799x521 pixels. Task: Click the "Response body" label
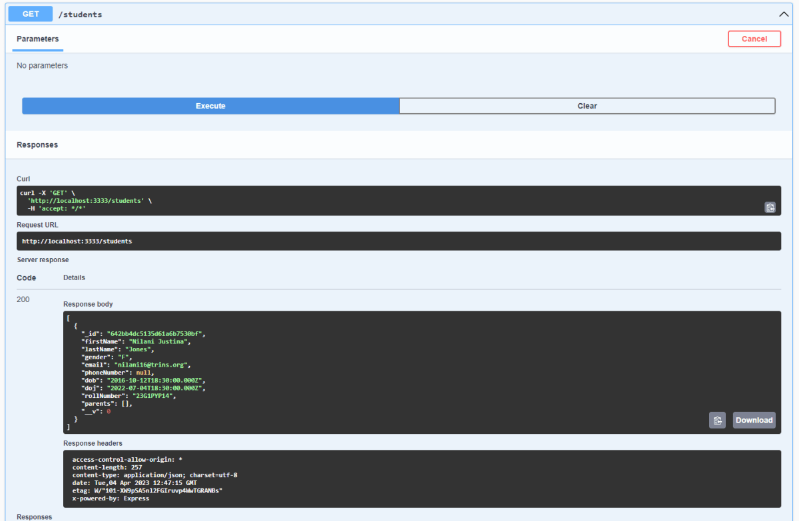(88, 304)
